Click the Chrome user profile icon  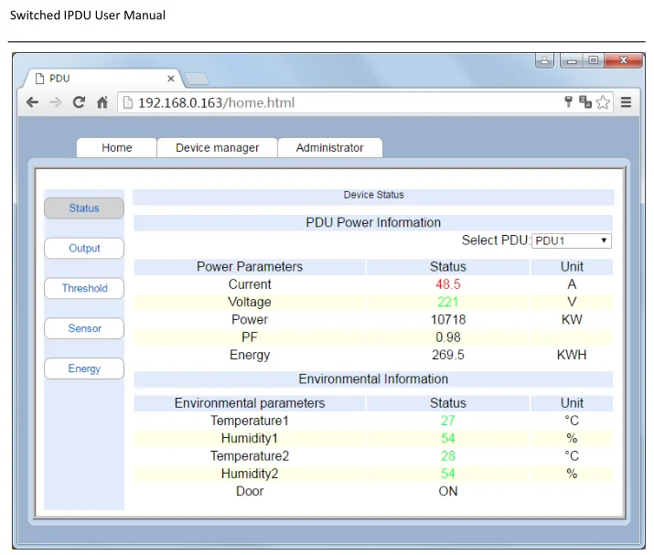[544, 61]
